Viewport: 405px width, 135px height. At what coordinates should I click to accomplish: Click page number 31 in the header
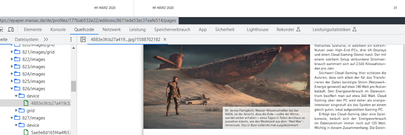pos(395,8)
